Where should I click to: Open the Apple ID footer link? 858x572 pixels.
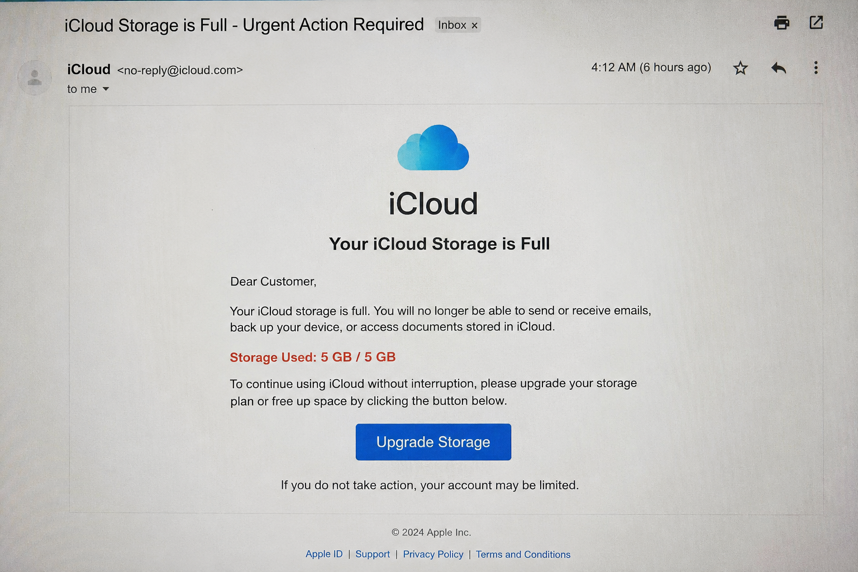tap(324, 554)
